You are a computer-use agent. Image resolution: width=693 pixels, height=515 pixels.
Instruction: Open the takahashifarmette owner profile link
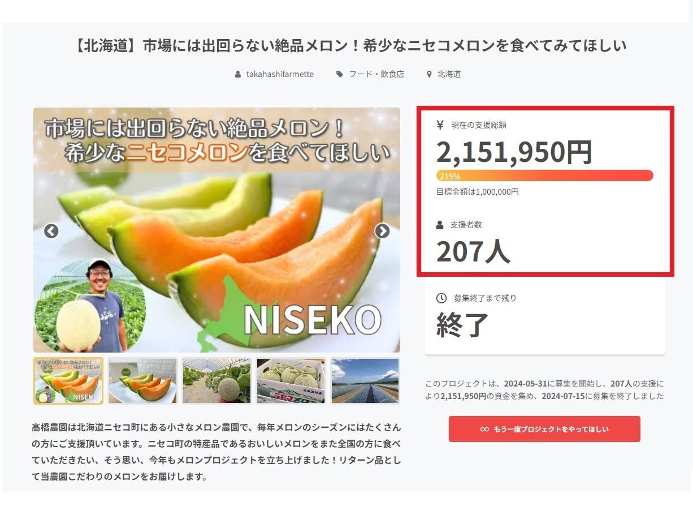point(280,74)
